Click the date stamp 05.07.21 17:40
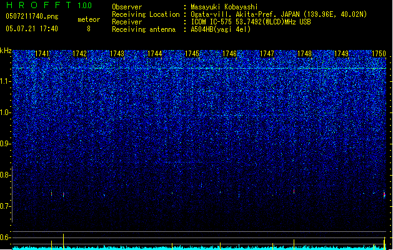393x250 pixels. tap(32, 29)
